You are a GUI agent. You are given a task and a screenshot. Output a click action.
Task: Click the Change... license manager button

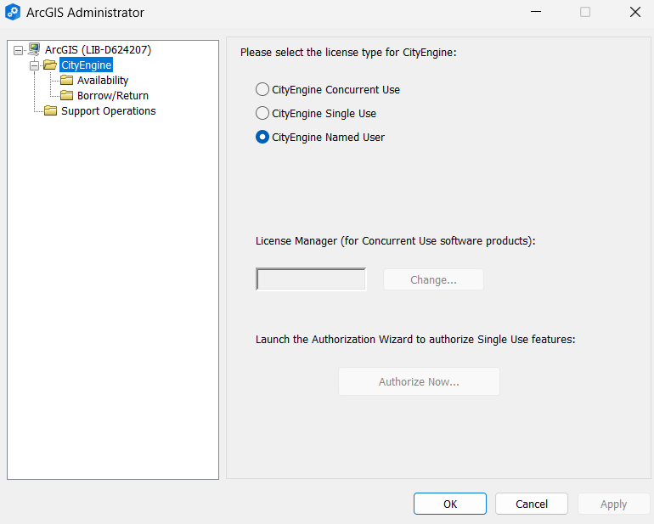(x=433, y=279)
